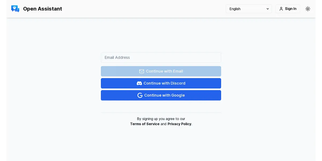Click the user silhouette icon beside Sign In
The height and width of the screenshot is (161, 322).
click(281, 9)
